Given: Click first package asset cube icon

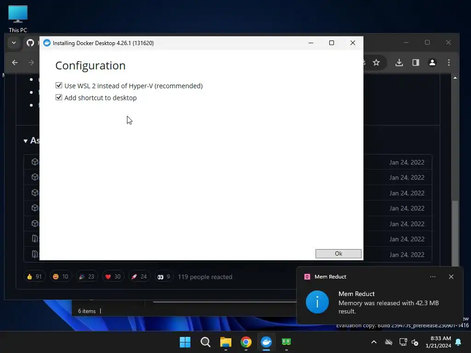Looking at the screenshot, I should (35, 162).
